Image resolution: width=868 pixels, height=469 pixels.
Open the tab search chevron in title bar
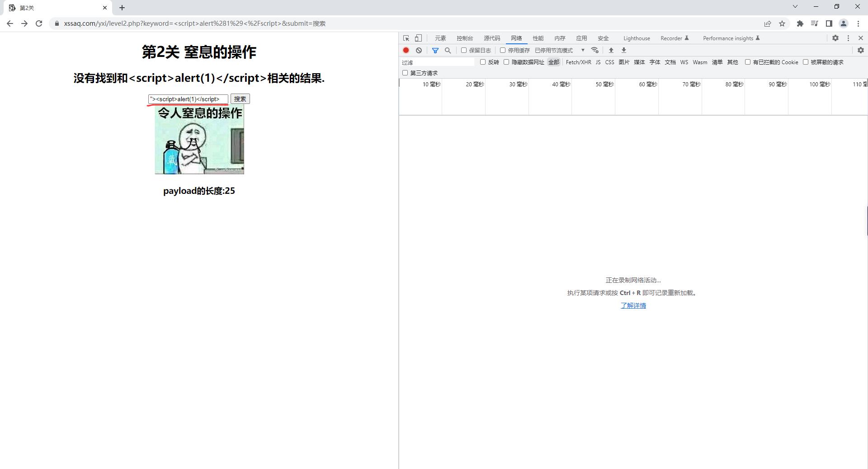(x=795, y=6)
